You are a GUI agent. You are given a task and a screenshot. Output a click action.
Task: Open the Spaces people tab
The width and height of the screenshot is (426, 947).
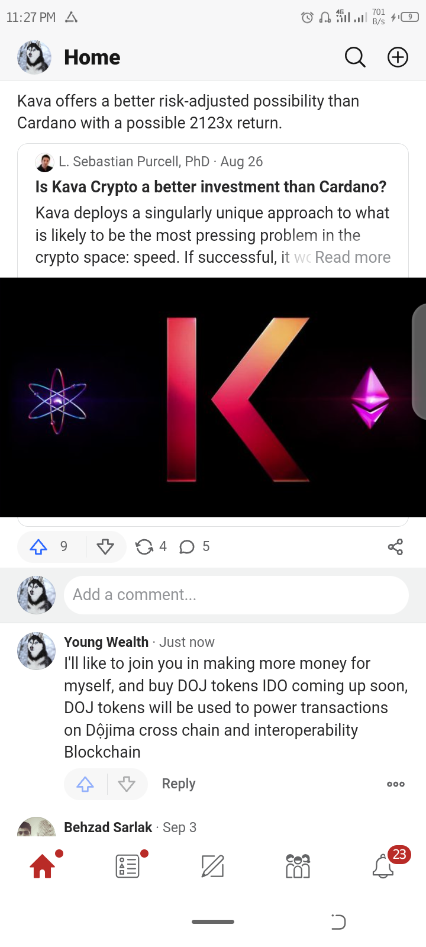pyautogui.click(x=298, y=867)
